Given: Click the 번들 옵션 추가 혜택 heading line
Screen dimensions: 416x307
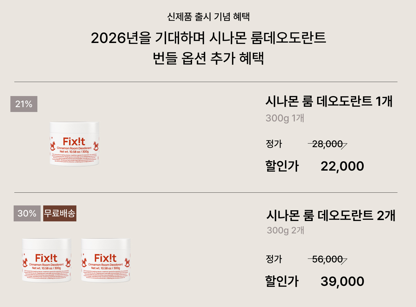Looking at the screenshot, I should (x=208, y=58).
